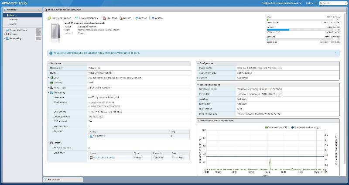The width and height of the screenshot is (349, 185).
Task: Collapse the Networking section in Hardware
Action: 49,92
